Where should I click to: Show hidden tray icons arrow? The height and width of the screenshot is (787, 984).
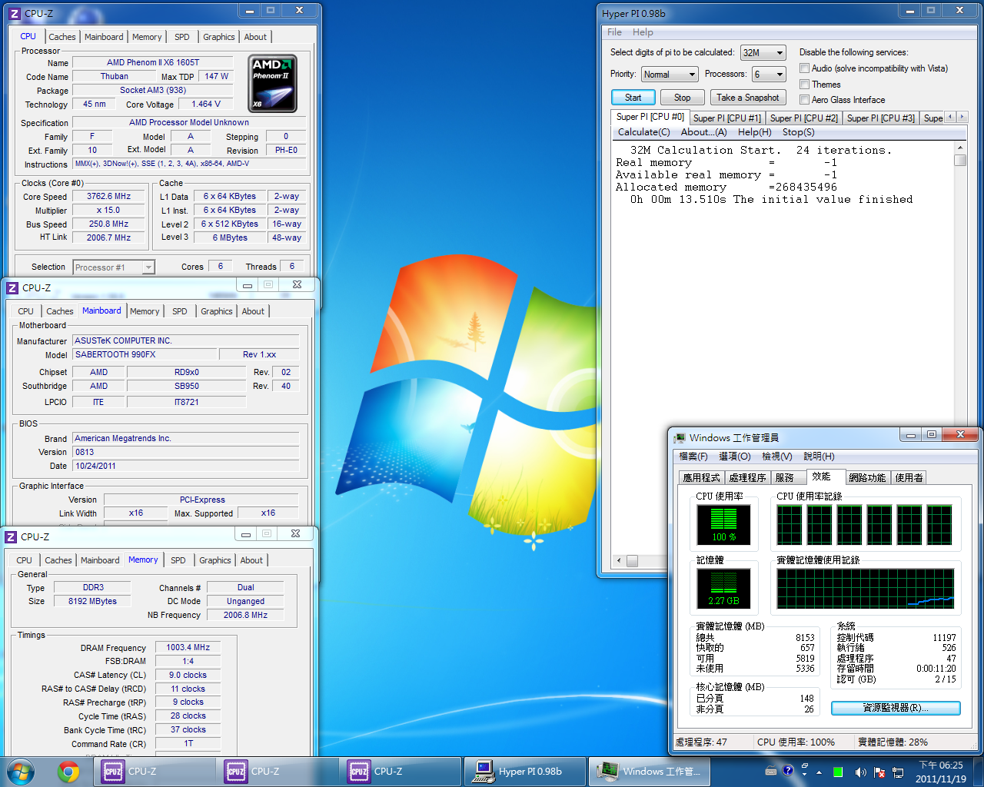(819, 772)
